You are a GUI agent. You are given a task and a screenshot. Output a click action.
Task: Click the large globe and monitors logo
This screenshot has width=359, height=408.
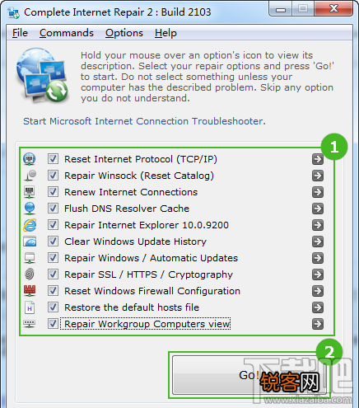pos(42,75)
